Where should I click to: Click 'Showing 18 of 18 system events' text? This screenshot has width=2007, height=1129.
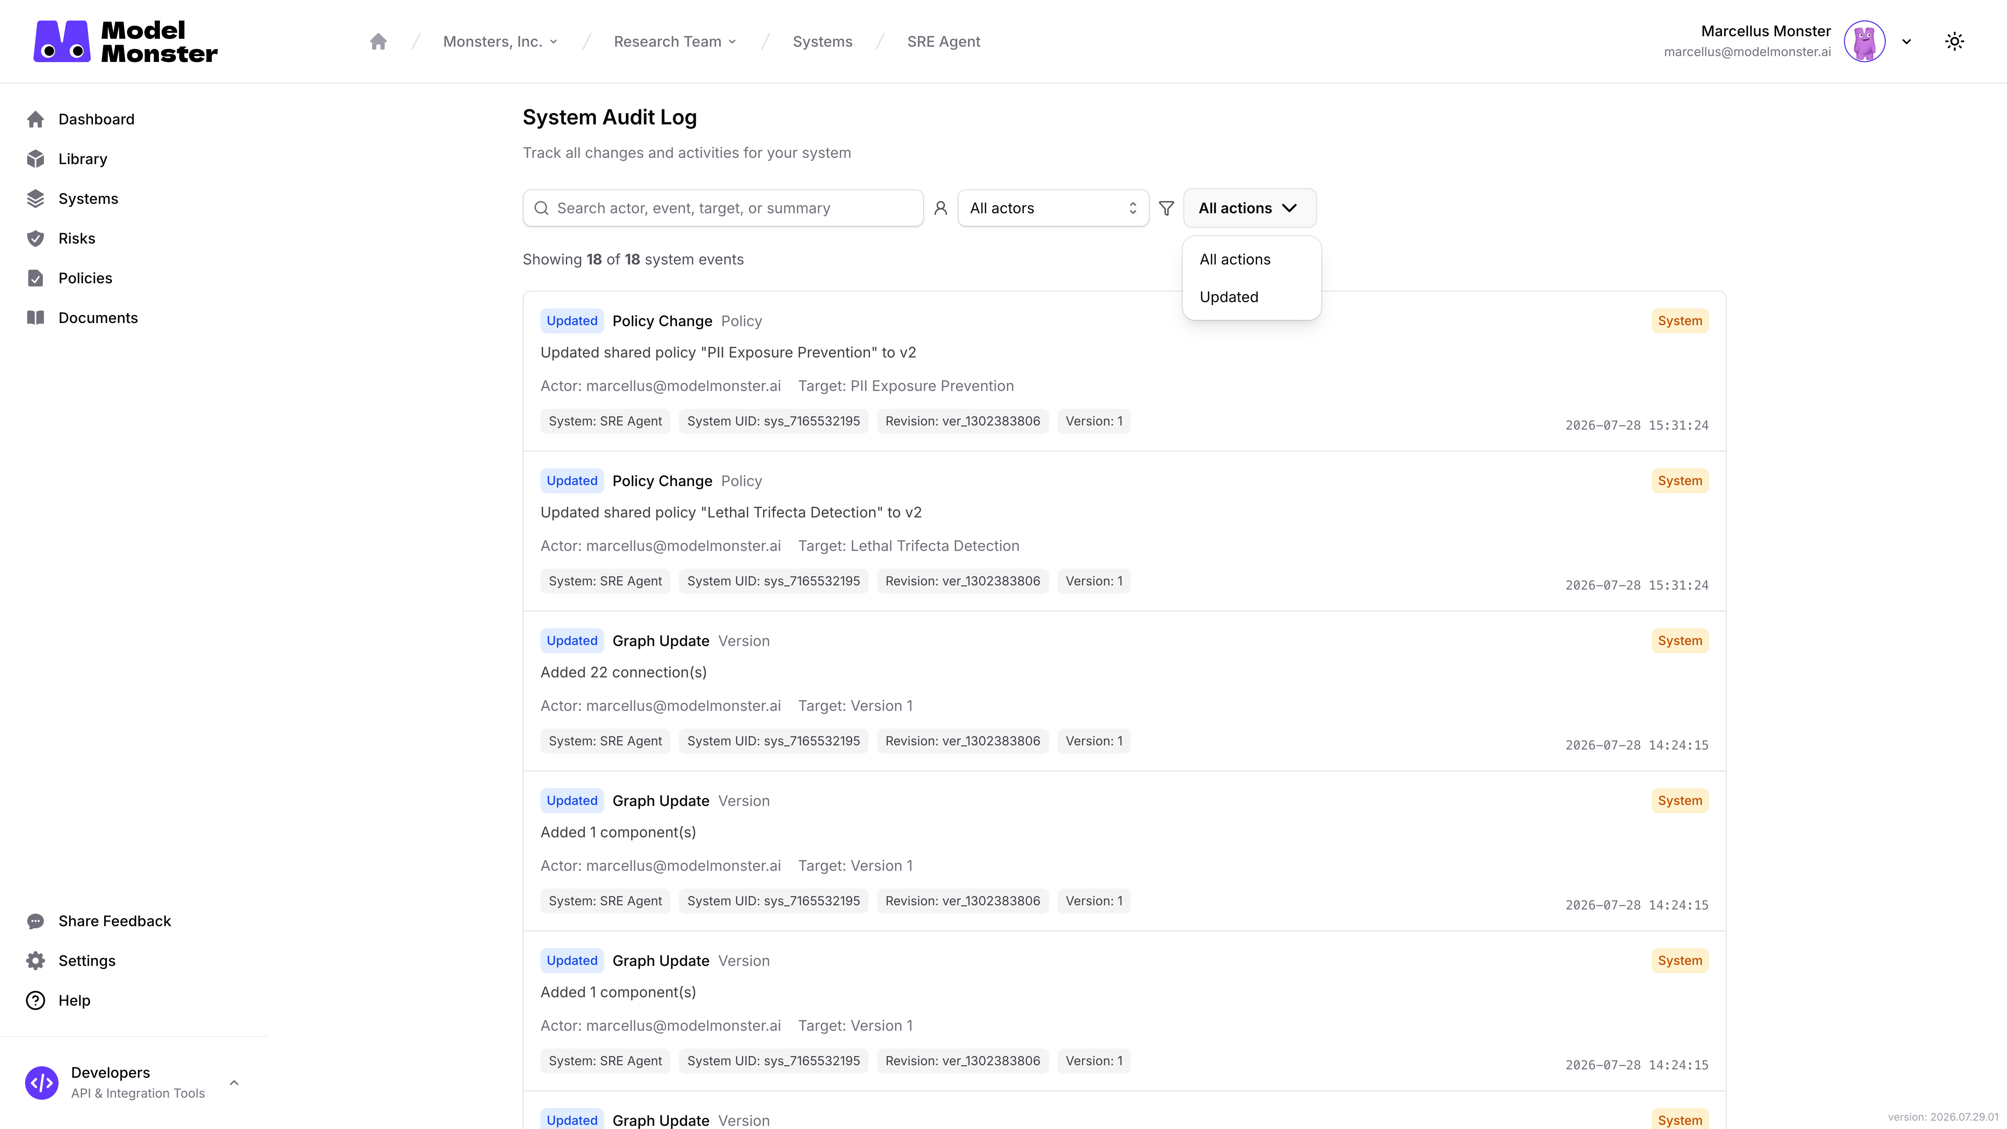coord(633,260)
